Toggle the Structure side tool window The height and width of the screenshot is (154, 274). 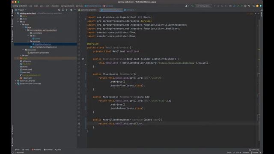[x=12, y=130]
